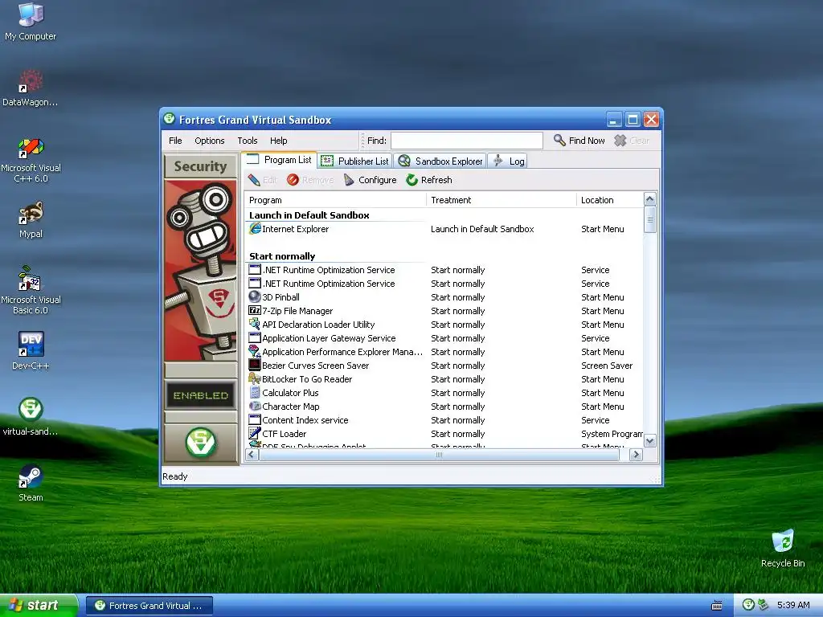This screenshot has height=617, width=823.
Task: Select the virtual-sand desktop icon
Action: pos(31,417)
